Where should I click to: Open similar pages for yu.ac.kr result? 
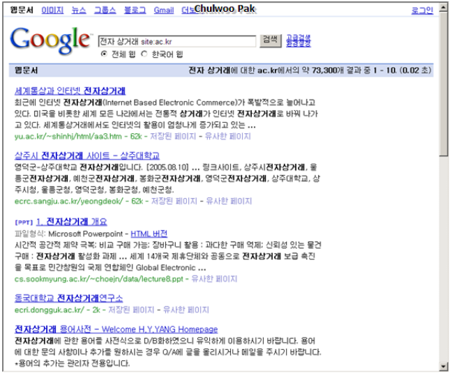coord(227,136)
